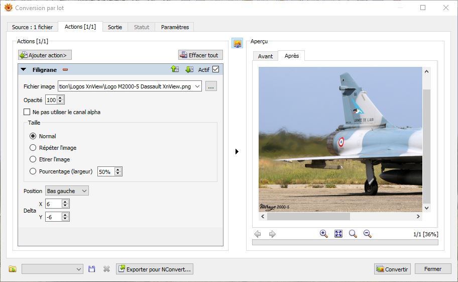
Task: Click the preview toggle icon beside Aperçu
Action: click(x=238, y=43)
